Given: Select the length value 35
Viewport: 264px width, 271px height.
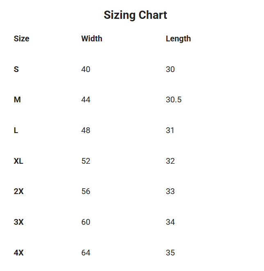Looking at the screenshot, I should tap(170, 253).
